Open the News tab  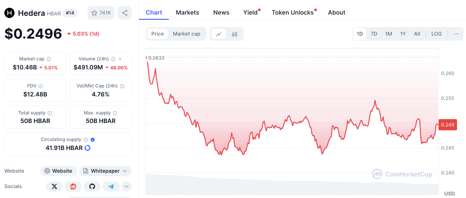point(221,12)
